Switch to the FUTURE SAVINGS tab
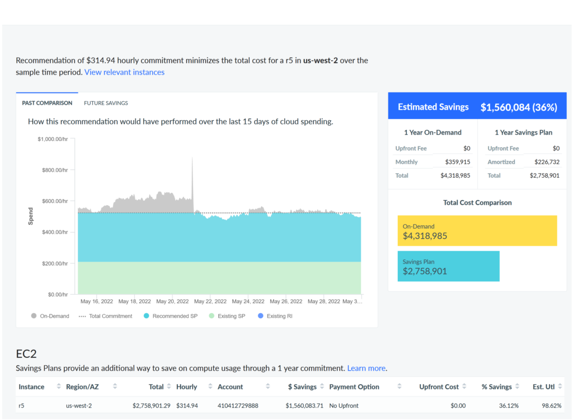Viewport: 573px width, 420px height. pyautogui.click(x=106, y=103)
